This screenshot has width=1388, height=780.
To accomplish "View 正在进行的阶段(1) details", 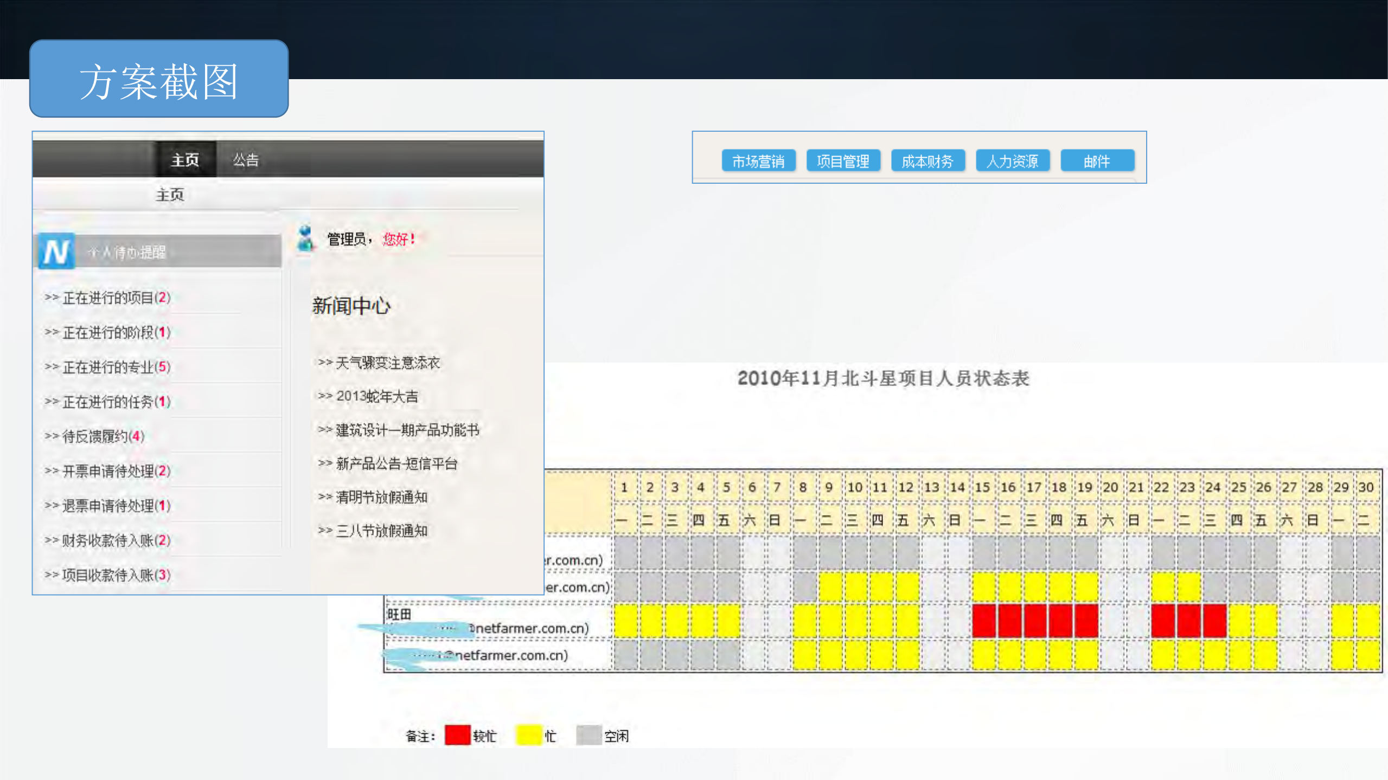I will click(x=108, y=332).
